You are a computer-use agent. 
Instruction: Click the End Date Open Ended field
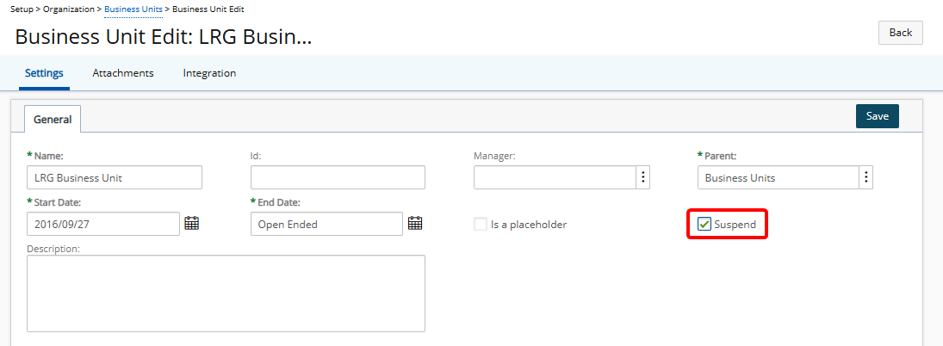326,224
